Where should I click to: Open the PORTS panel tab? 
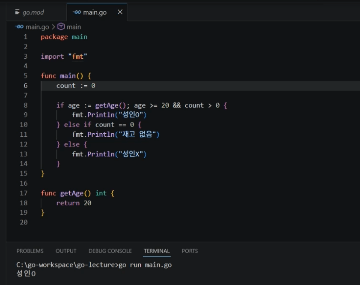(x=190, y=251)
